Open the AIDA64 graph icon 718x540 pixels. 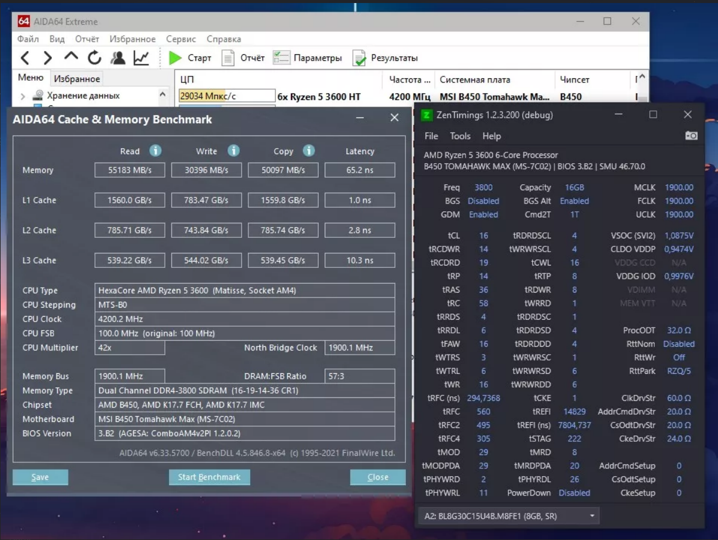141,58
